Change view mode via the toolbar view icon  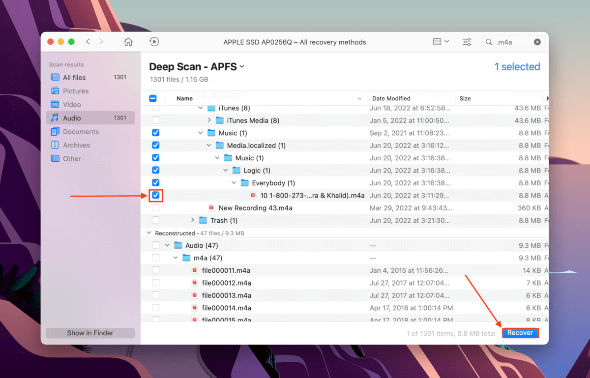pos(441,42)
